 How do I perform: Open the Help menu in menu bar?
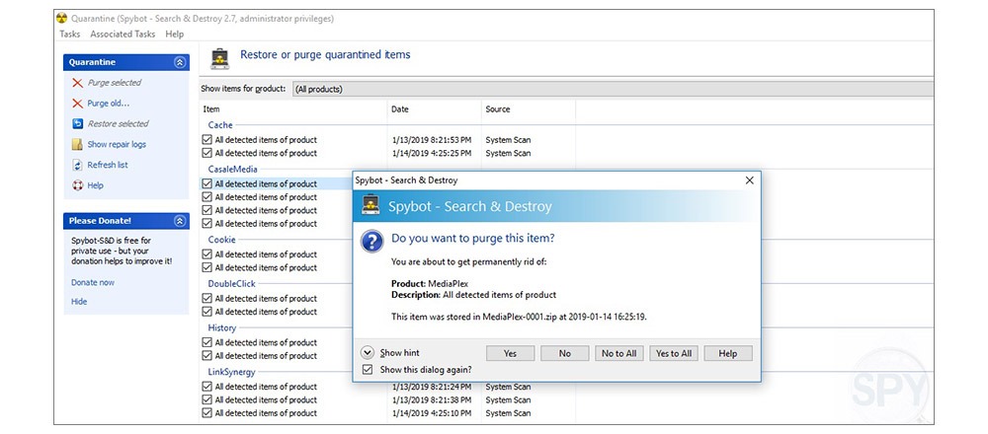(175, 34)
